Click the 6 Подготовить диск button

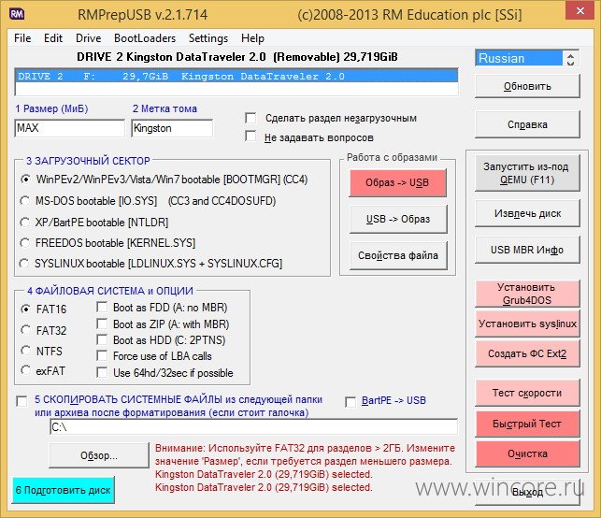coord(64,490)
